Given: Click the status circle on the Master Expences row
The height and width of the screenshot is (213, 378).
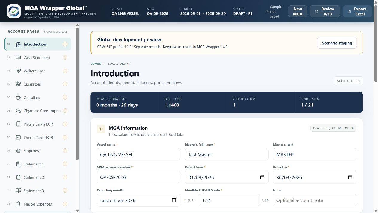Looking at the screenshot, I should 65,204.
